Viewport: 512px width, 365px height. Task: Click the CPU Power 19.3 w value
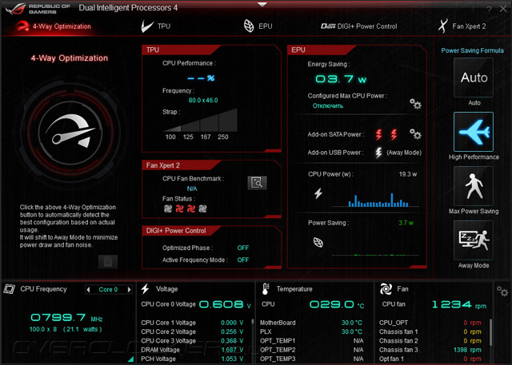[408, 174]
